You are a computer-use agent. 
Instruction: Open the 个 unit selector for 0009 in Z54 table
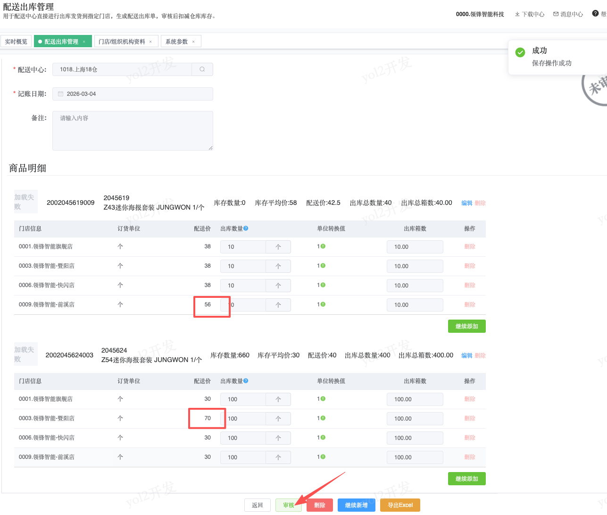tap(278, 457)
